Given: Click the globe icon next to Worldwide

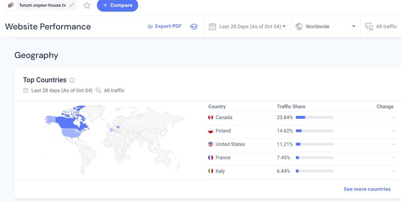Looking at the screenshot, I should coord(299,27).
